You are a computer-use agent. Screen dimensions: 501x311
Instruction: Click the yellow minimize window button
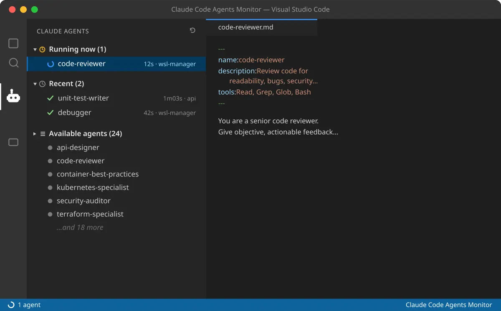click(x=23, y=10)
